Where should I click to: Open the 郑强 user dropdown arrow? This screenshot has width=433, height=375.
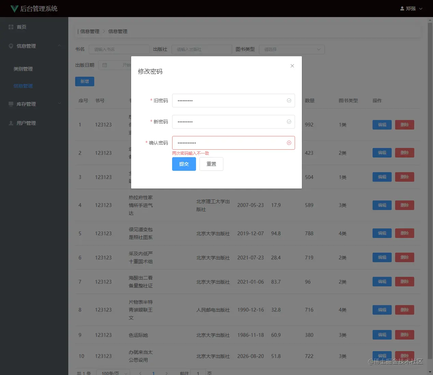coord(421,9)
